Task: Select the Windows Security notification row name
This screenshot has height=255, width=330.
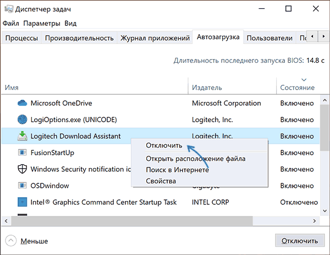Action: [81, 169]
